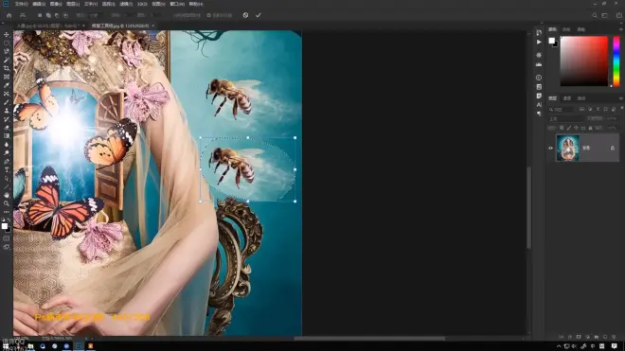Toggle lock all layer icon

[590, 128]
